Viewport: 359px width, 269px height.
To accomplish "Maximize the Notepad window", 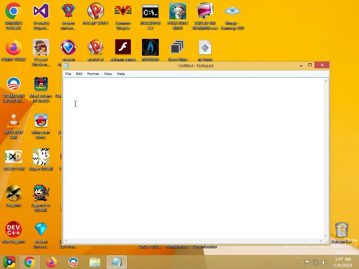I will [310, 65].
